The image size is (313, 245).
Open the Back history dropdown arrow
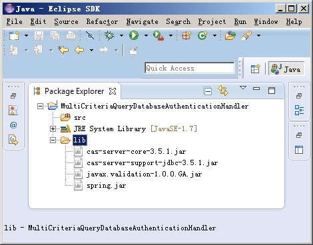coord(91,51)
